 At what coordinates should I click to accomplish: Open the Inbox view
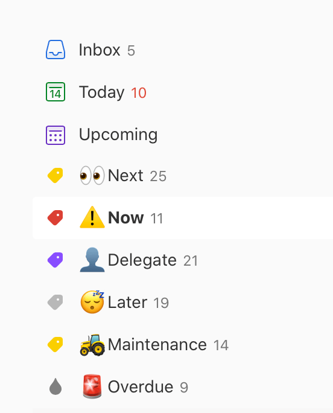click(x=183, y=50)
